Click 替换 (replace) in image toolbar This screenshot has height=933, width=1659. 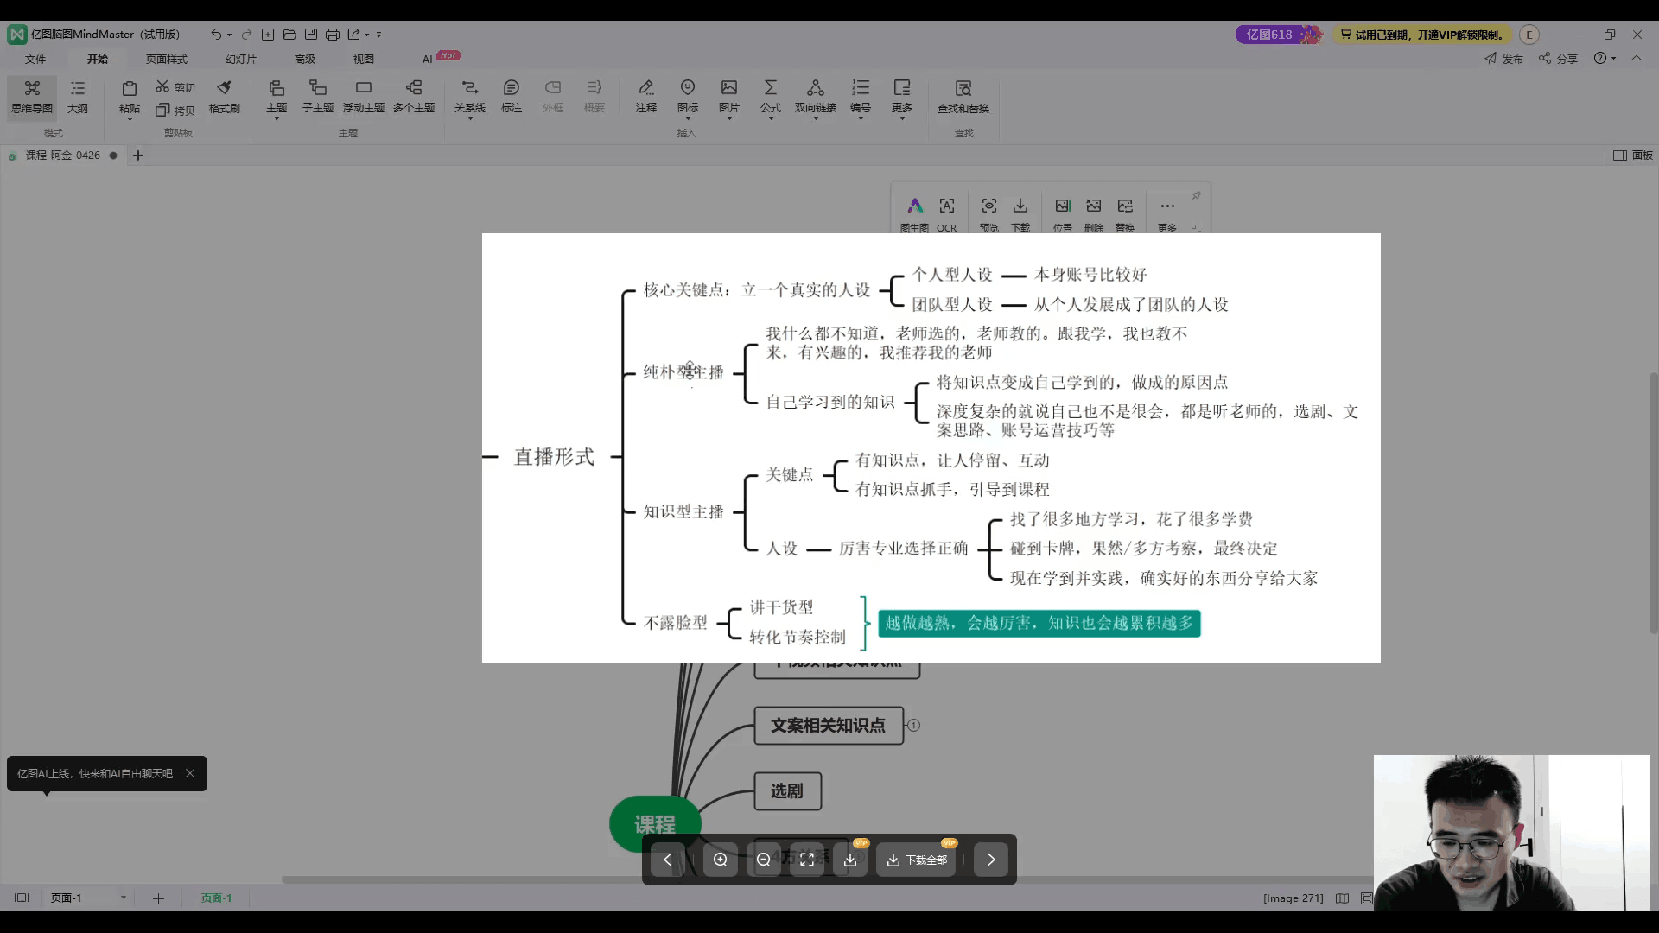pyautogui.click(x=1125, y=215)
